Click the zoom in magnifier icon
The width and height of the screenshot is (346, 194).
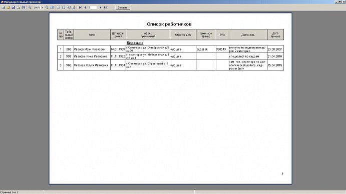(x=30, y=7)
